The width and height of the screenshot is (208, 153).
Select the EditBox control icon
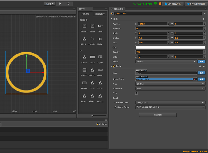pyautogui.click(x=84, y=83)
